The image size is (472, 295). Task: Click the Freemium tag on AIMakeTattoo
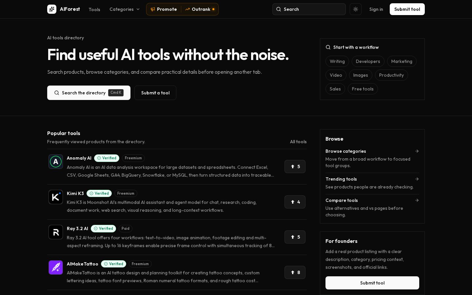(140, 264)
